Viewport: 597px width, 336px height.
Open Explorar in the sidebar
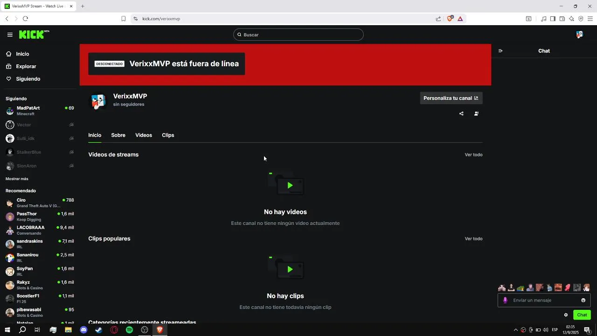point(26,66)
